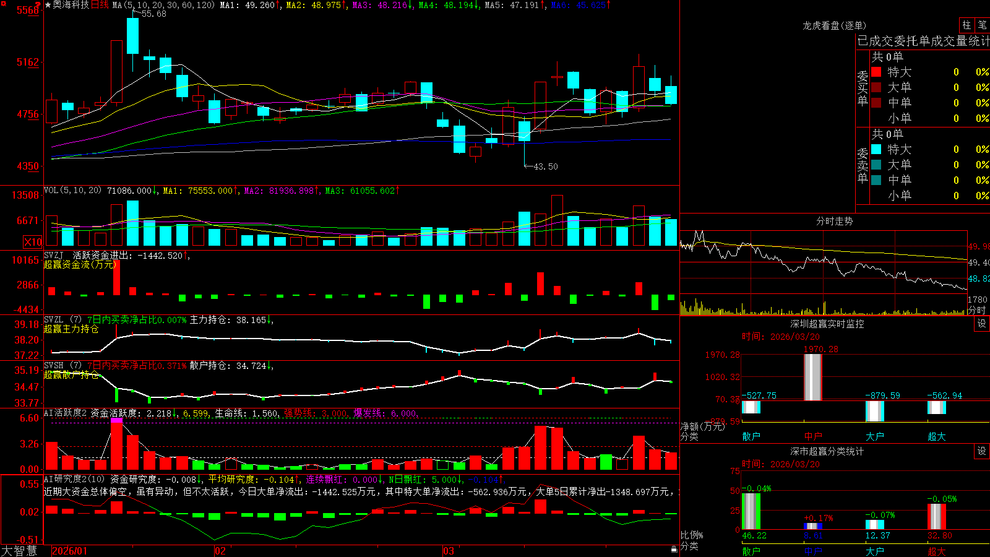The image size is (990, 557).
Task: Click the -879.59 大户 bar in monitor chart
Action: [x=875, y=412]
